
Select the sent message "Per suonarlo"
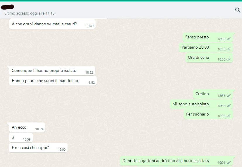point(208,114)
